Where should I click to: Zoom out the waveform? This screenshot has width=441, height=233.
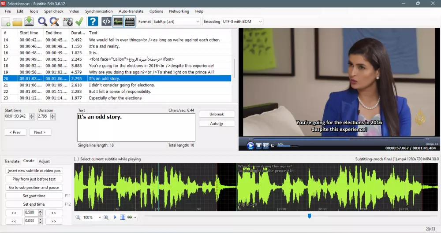[78, 217]
